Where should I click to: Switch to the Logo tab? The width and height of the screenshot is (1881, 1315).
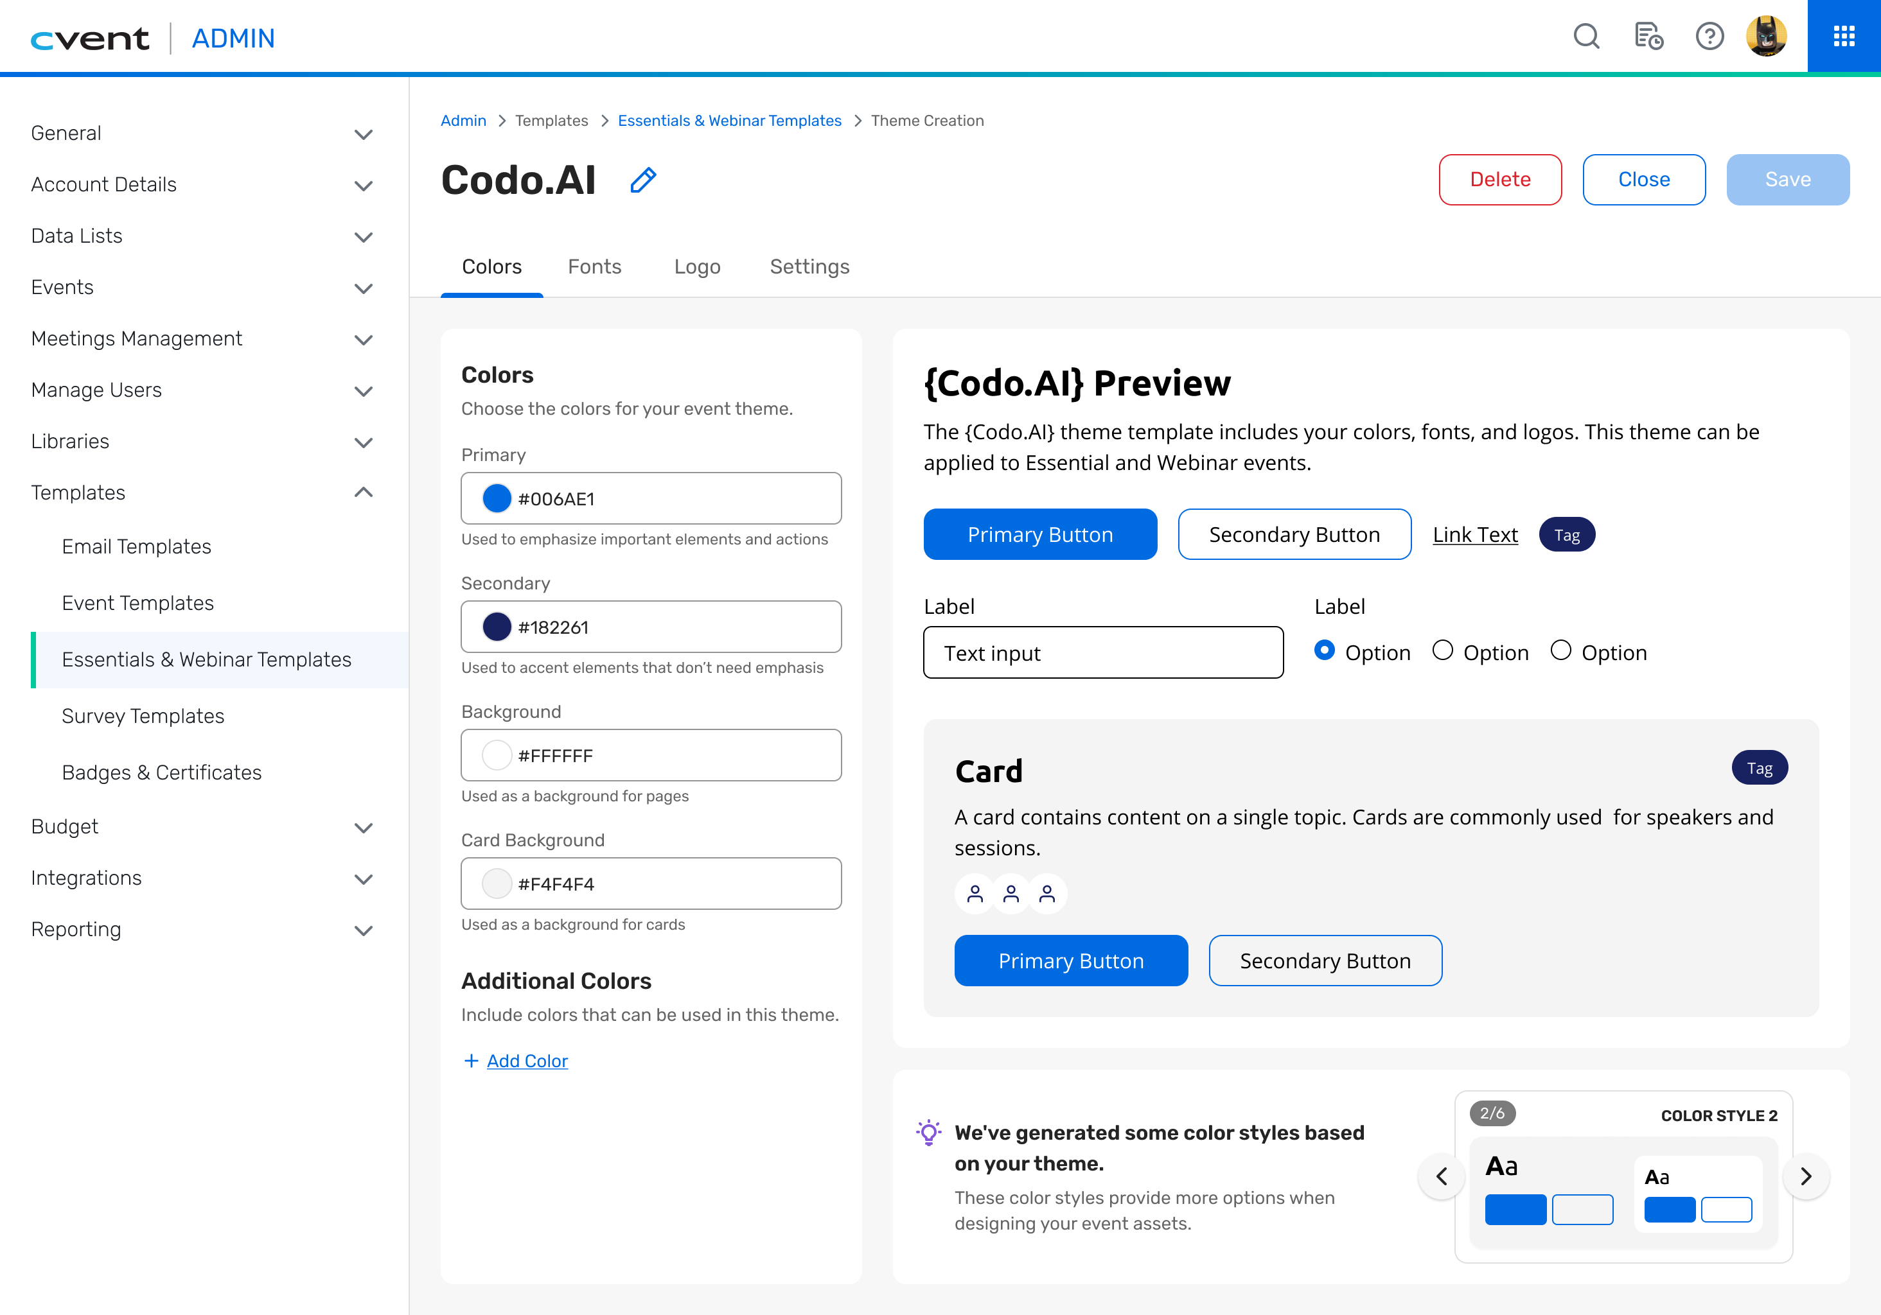coord(697,267)
